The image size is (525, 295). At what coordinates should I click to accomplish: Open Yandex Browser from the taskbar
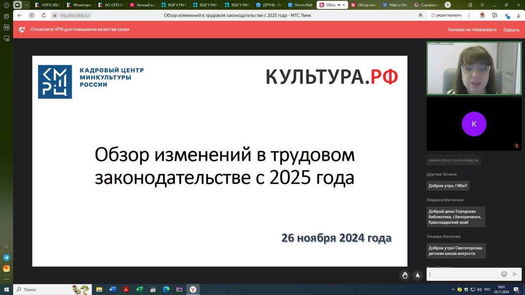click(x=193, y=290)
